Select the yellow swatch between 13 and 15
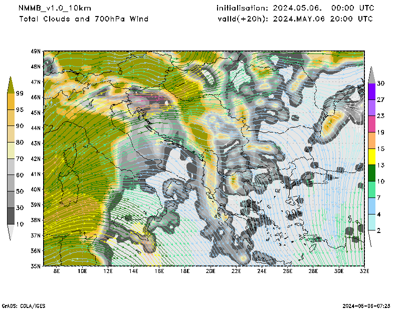This screenshot has height=309, width=401. tap(371, 156)
